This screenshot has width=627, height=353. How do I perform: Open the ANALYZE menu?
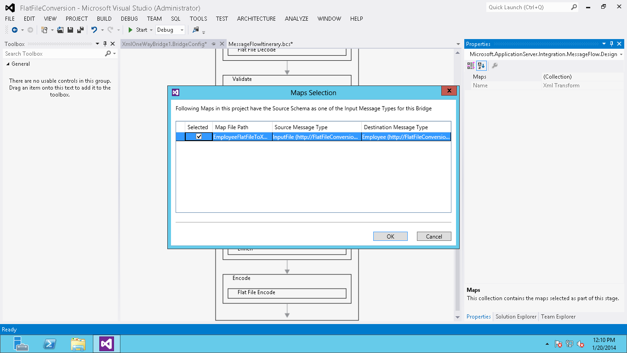tap(296, 19)
